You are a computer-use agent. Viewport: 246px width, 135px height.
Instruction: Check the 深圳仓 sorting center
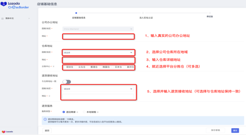coord(64,67)
